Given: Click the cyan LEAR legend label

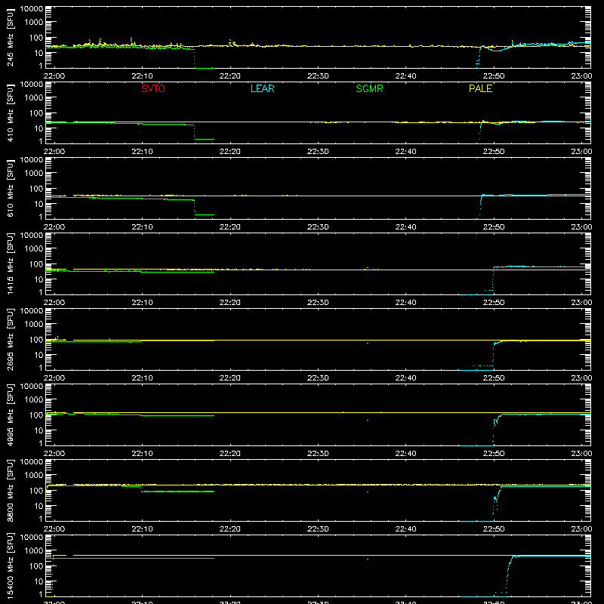Looking at the screenshot, I should click(x=262, y=88).
